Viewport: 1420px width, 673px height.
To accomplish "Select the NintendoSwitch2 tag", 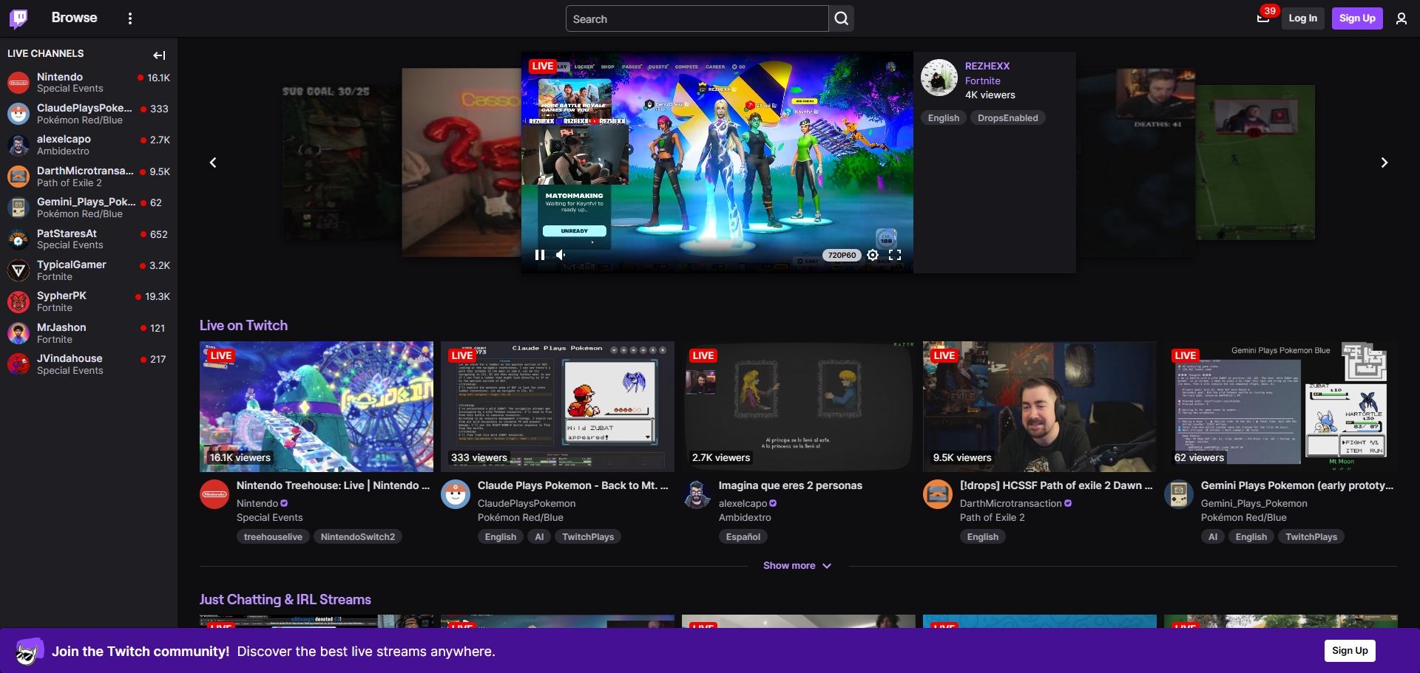I will click(x=358, y=537).
